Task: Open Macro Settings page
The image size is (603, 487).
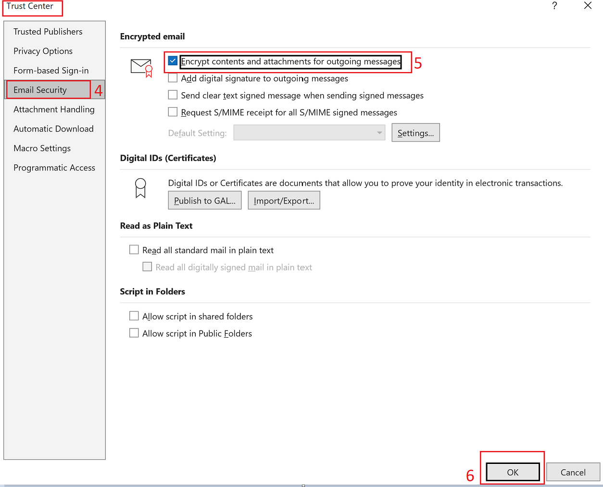Action: [x=42, y=148]
